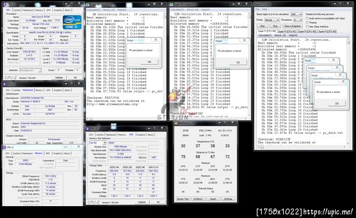Click Validate in the CPU-Z CPU window
The width and height of the screenshot is (356, 218).
tap(59, 78)
